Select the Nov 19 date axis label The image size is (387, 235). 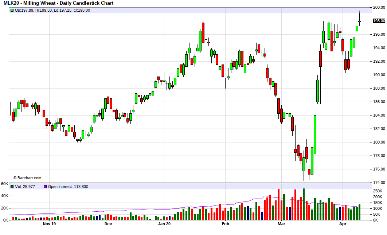[49, 224]
